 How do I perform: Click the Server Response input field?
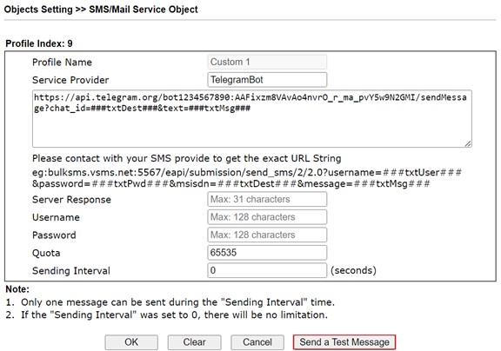[267, 199]
